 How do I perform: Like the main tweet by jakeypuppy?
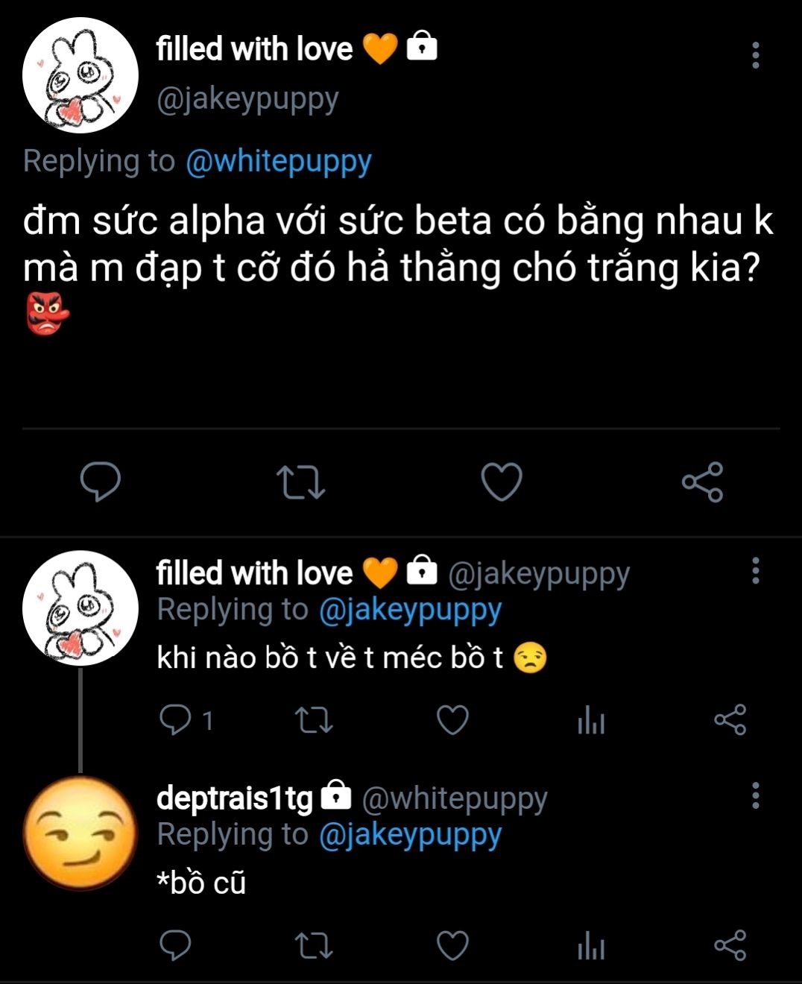[502, 482]
